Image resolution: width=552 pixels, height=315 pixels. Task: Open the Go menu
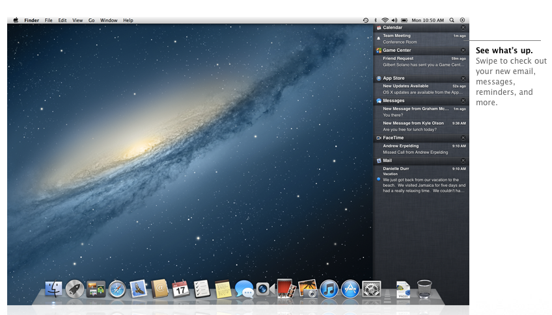click(92, 20)
